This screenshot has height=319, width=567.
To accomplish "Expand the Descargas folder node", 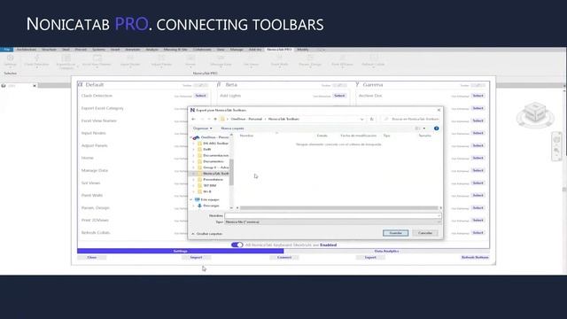I will coord(194,206).
